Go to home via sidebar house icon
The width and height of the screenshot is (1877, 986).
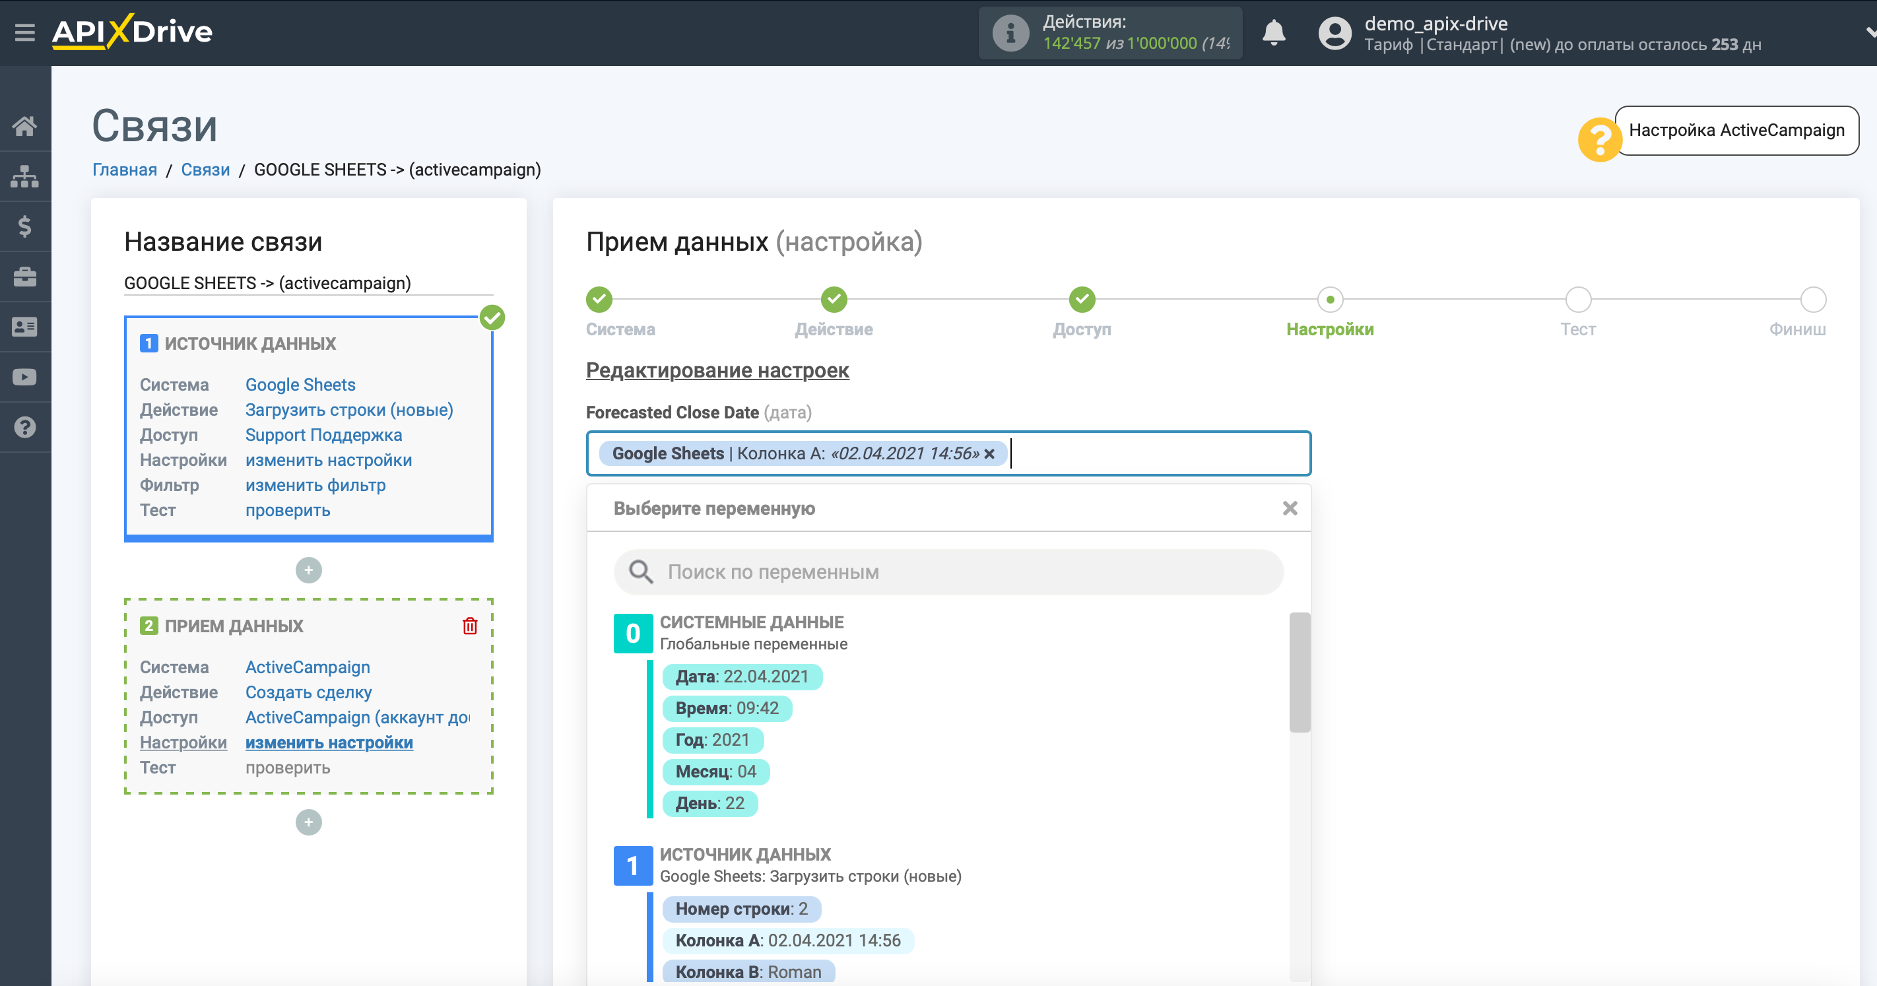(x=25, y=126)
